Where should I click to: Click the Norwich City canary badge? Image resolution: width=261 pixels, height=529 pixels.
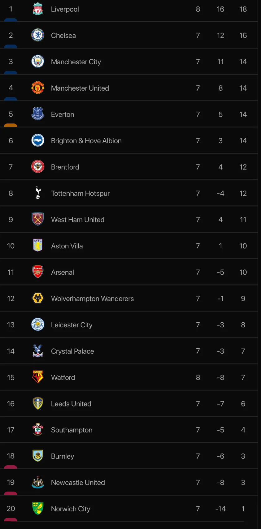38,509
